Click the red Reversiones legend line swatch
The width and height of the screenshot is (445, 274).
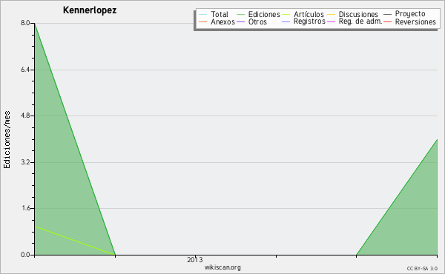click(387, 21)
